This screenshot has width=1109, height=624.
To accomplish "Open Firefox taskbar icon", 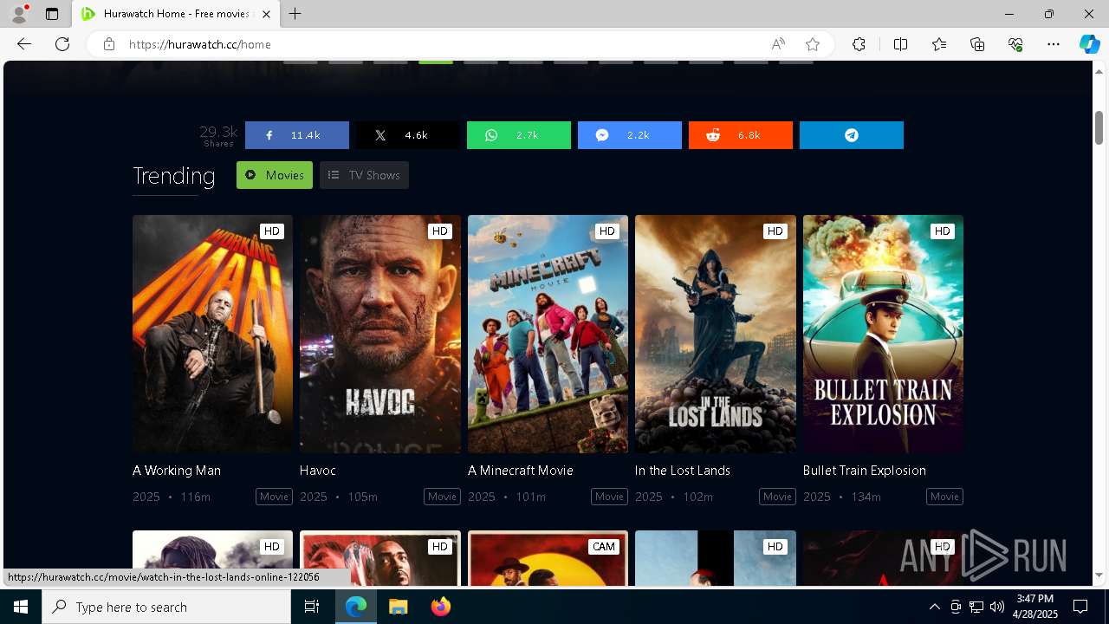I will click(440, 607).
